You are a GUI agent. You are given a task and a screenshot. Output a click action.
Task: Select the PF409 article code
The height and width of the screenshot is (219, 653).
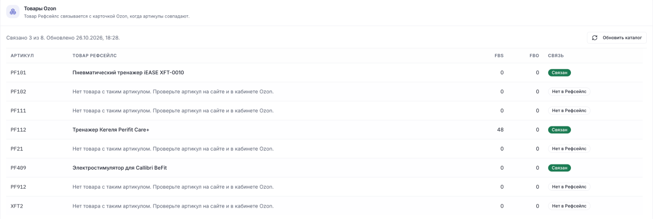click(x=18, y=168)
